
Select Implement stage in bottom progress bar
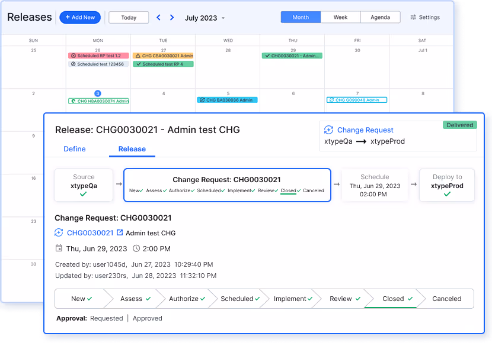(293, 299)
